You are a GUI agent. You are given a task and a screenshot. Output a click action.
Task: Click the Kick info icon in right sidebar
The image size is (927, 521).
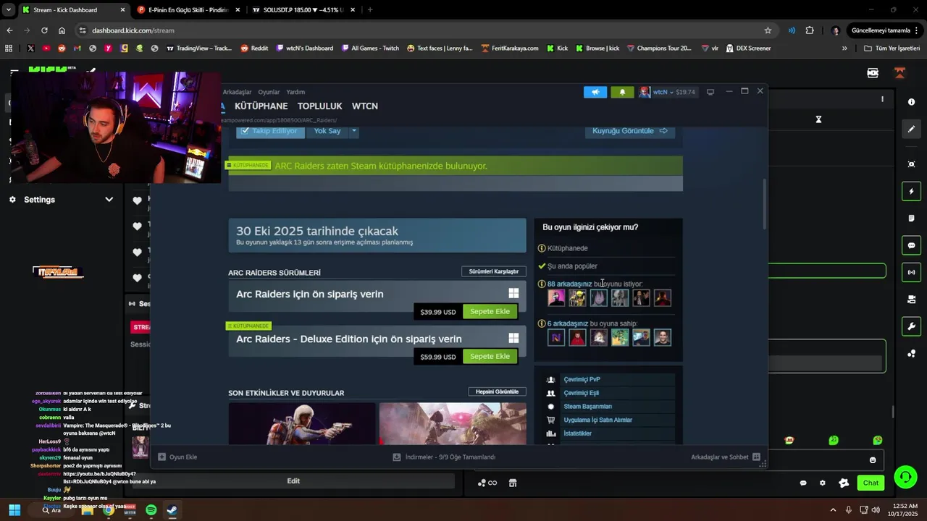coord(911,102)
